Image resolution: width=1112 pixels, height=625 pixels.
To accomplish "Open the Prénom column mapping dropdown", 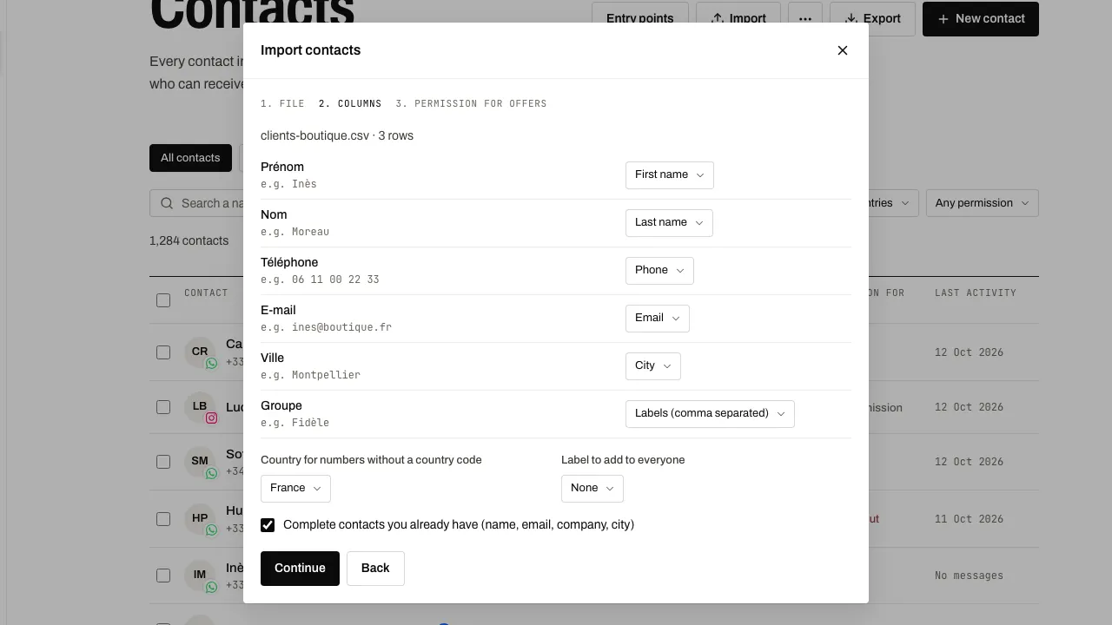I will tap(669, 175).
